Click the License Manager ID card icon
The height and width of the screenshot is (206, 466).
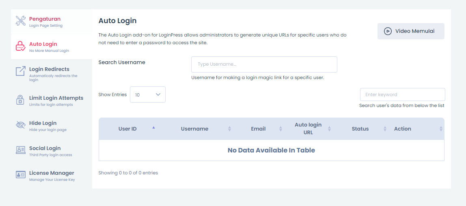pyautogui.click(x=21, y=175)
